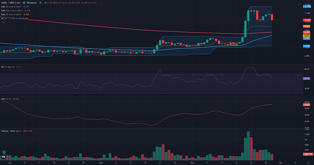
Task: Click the orange 8.393 price axis label
Action: coord(307,36)
